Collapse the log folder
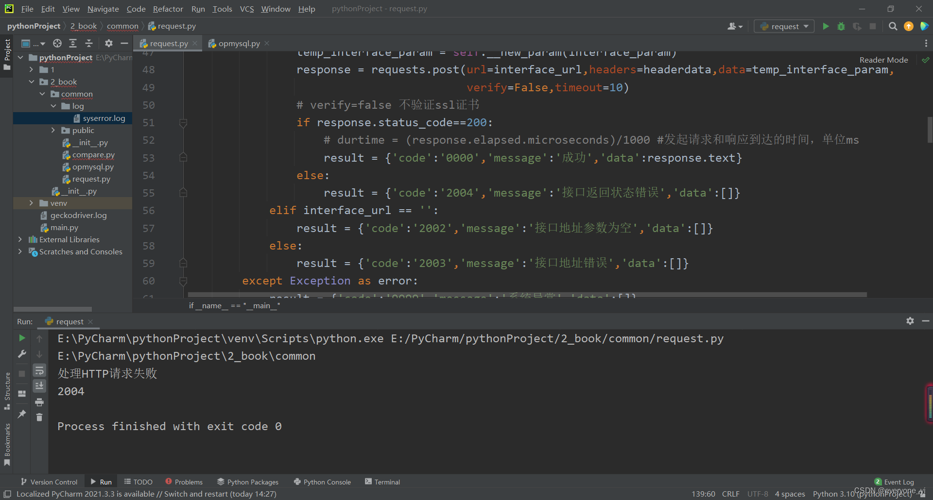Image resolution: width=933 pixels, height=500 pixels. pos(53,106)
